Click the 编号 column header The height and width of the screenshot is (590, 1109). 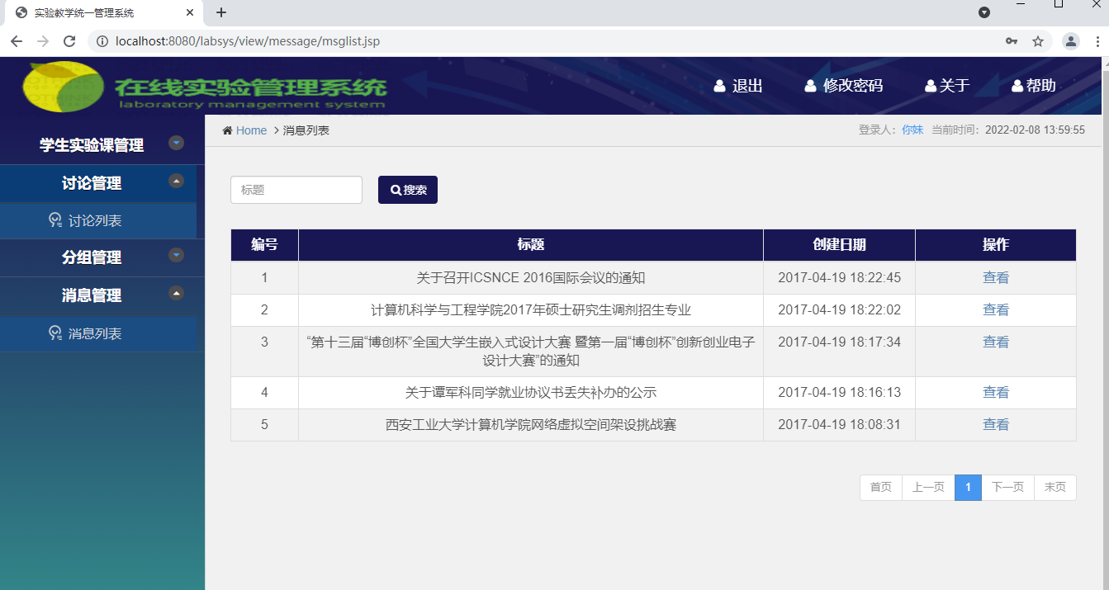(x=264, y=245)
